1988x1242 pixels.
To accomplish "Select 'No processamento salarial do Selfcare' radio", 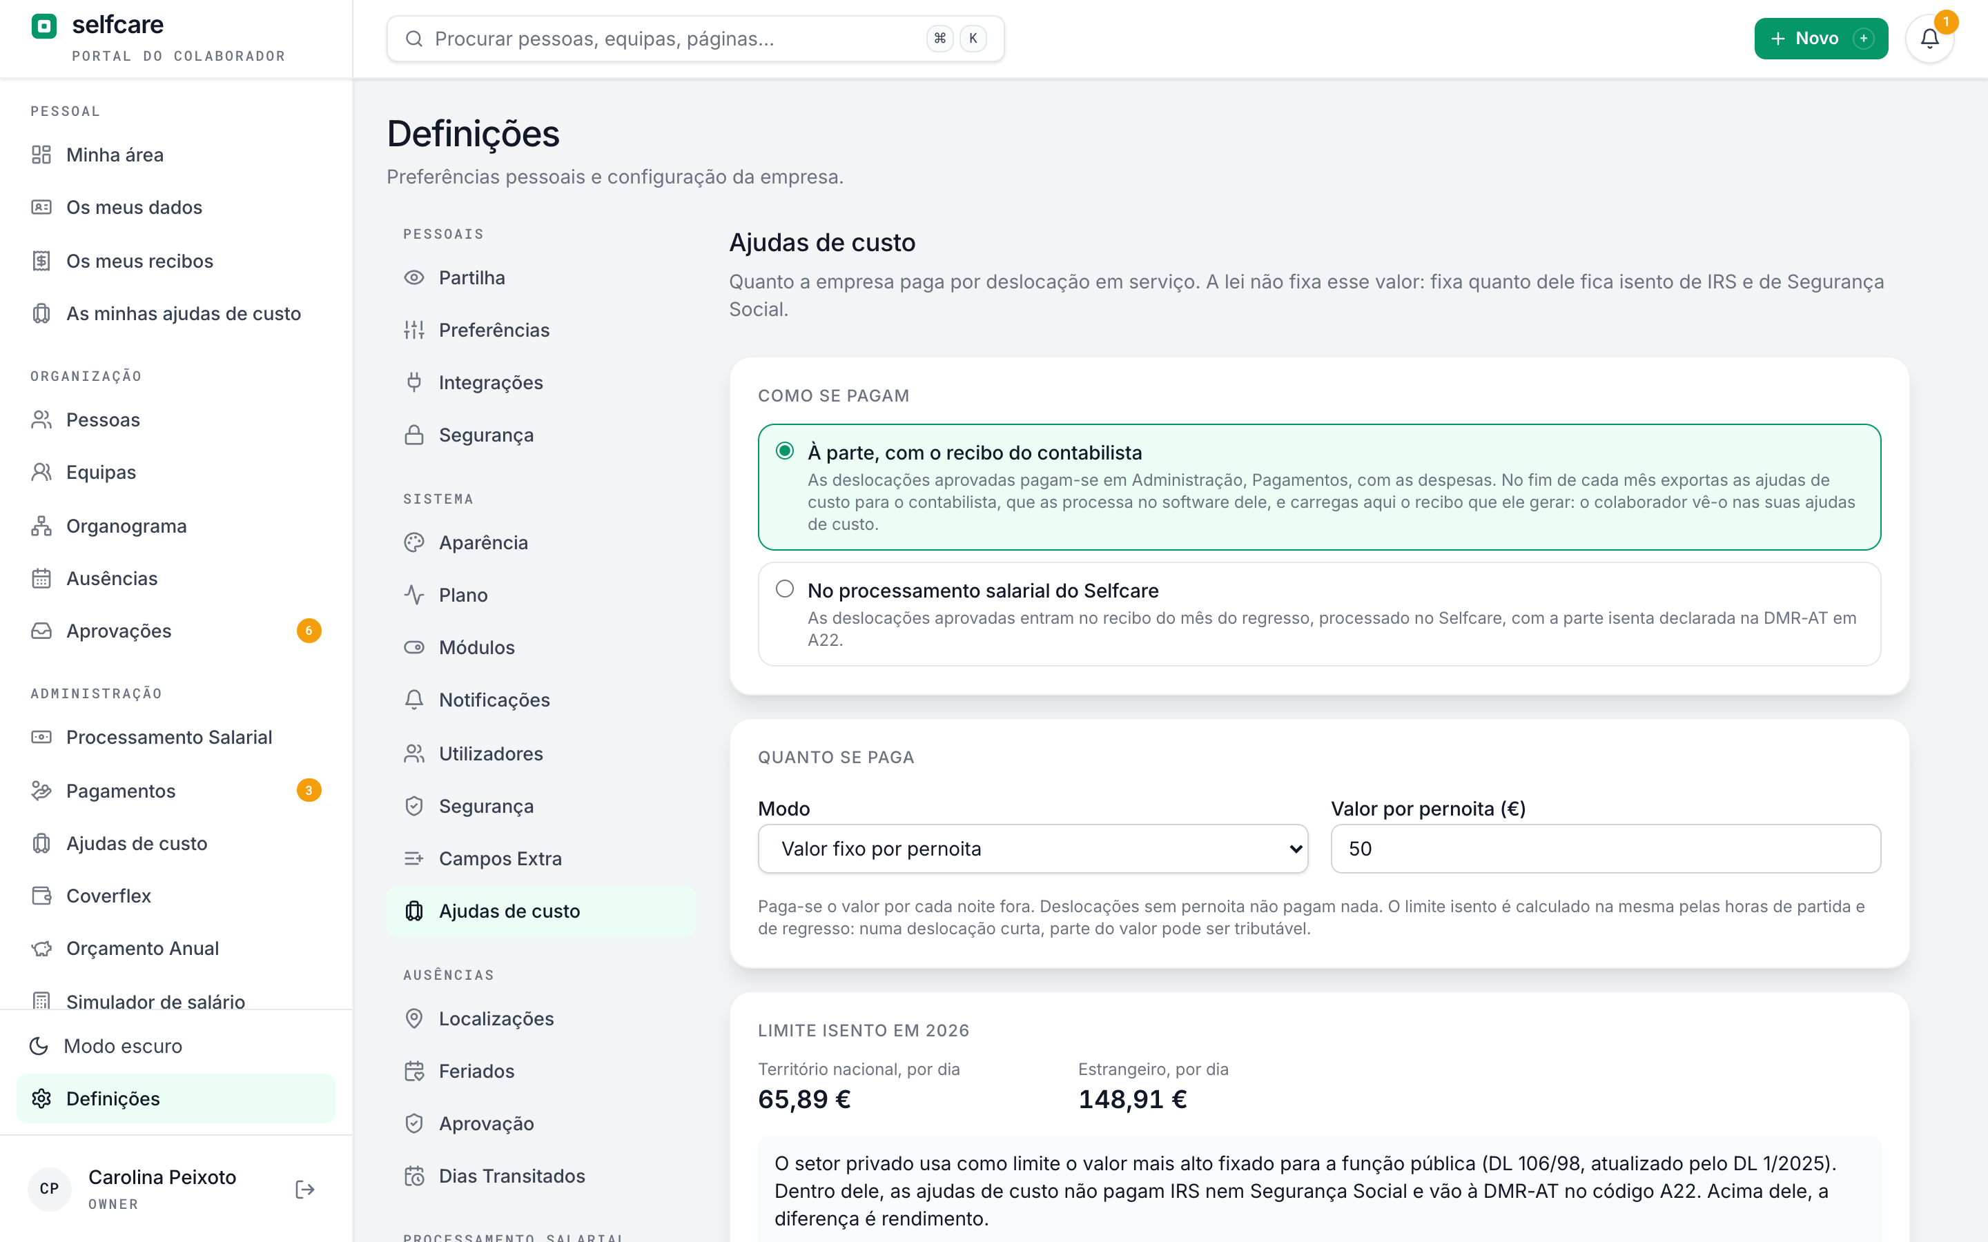I will (785, 589).
